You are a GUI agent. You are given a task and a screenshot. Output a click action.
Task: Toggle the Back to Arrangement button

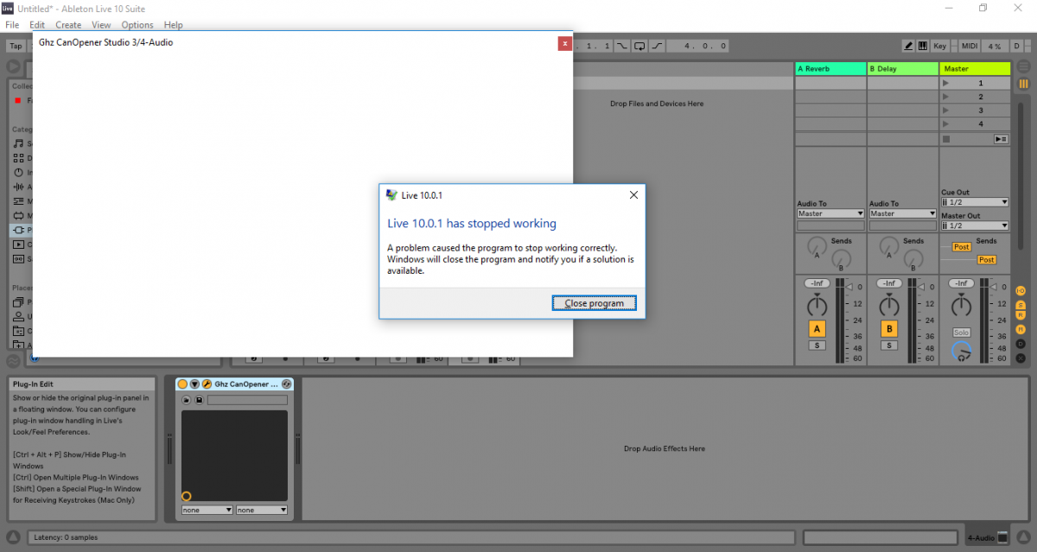pyautogui.click(x=1001, y=138)
